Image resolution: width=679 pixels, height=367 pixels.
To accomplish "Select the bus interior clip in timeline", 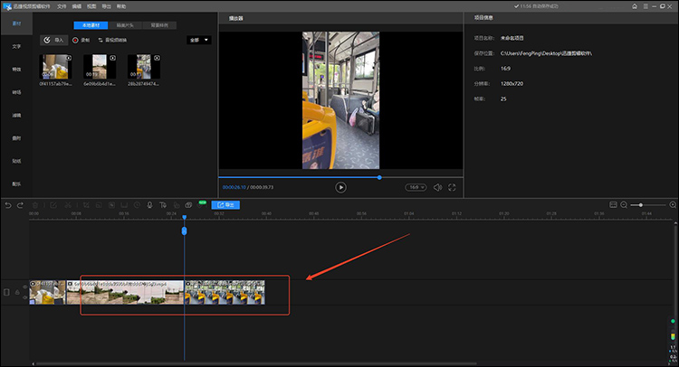I will (x=225, y=292).
